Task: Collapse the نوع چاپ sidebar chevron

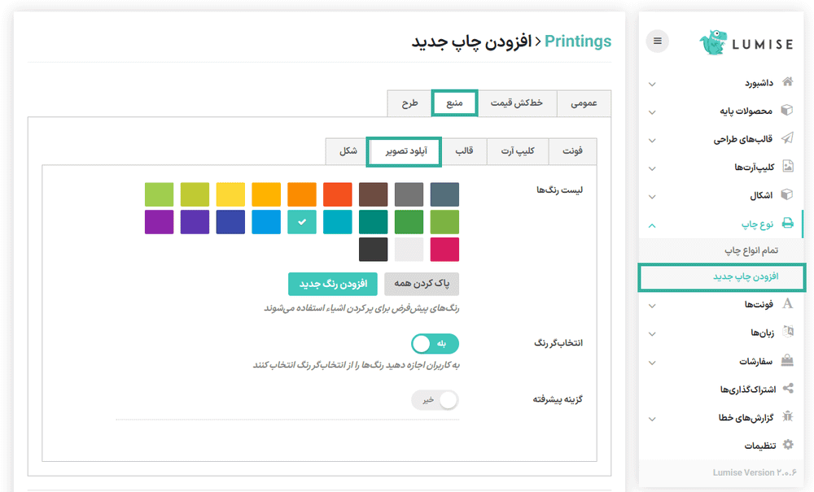Action: [652, 224]
